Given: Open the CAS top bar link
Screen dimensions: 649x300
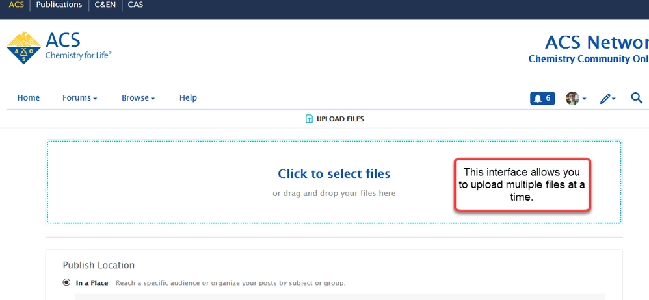Looking at the screenshot, I should pos(135,5).
